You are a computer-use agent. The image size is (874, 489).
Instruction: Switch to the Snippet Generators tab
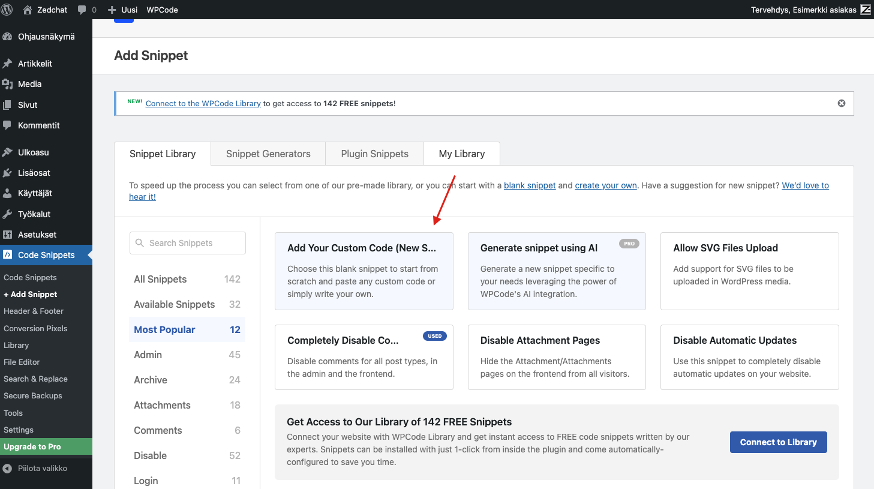pos(268,154)
